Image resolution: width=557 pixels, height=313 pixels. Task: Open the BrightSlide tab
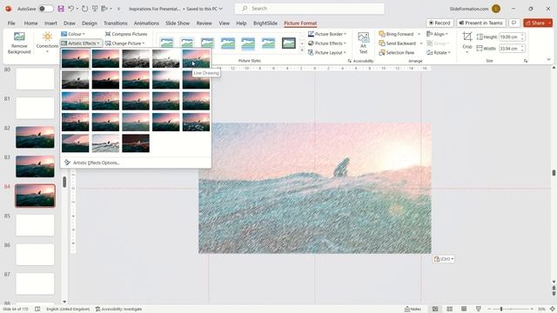[265, 23]
